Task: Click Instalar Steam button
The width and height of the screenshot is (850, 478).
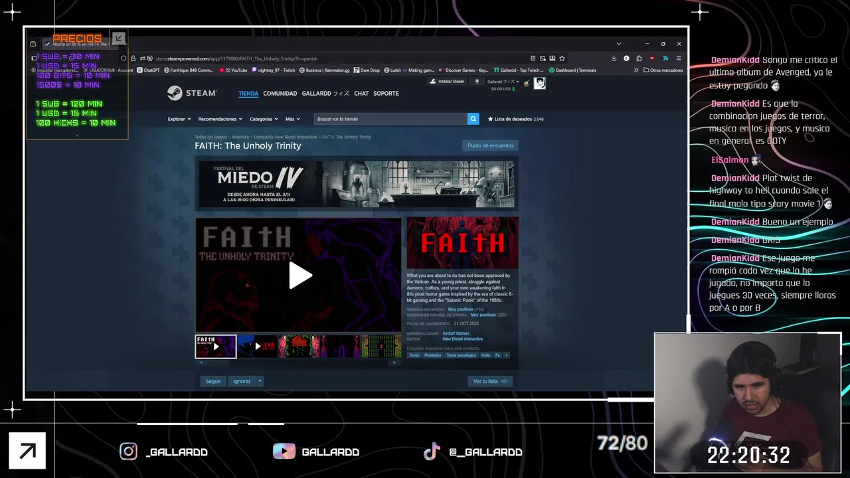Action: click(447, 82)
